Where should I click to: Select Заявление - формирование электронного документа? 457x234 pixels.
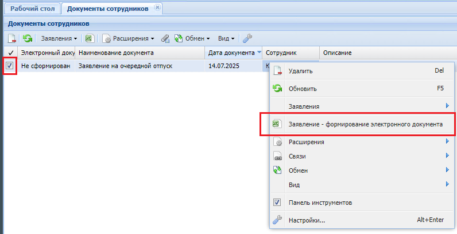tap(365, 124)
